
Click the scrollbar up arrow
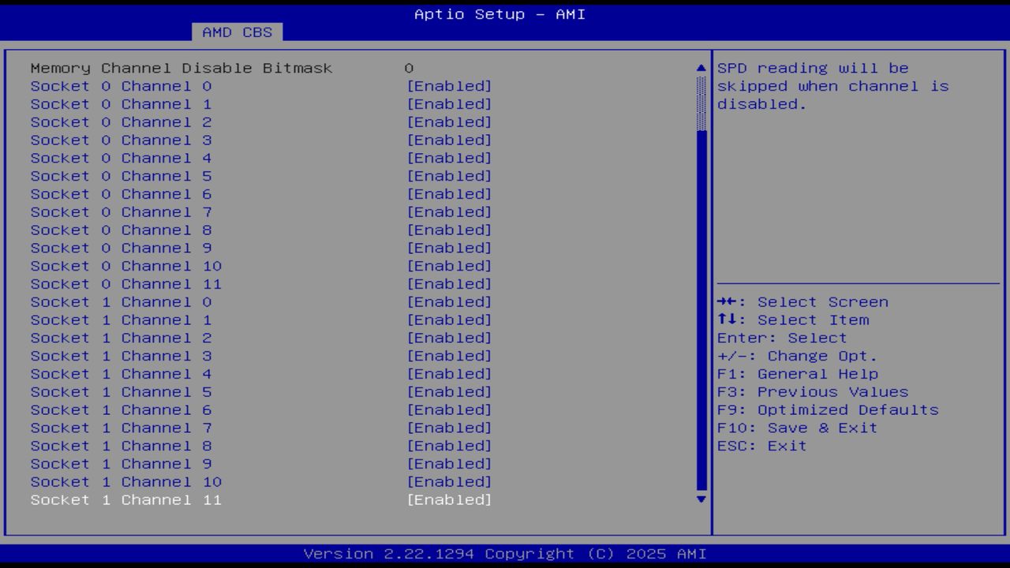click(700, 68)
